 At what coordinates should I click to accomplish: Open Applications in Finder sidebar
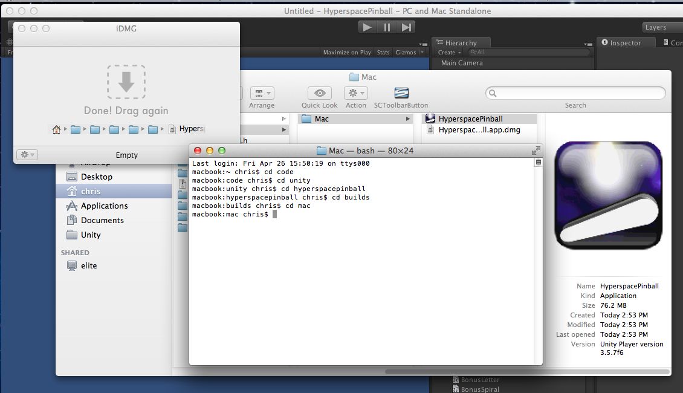pos(114,206)
